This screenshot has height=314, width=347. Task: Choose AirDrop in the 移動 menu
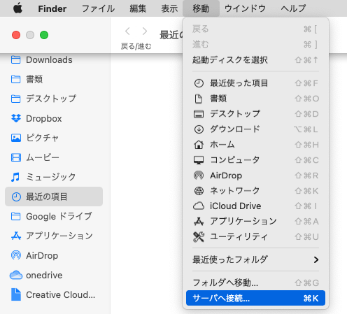[x=255, y=176]
